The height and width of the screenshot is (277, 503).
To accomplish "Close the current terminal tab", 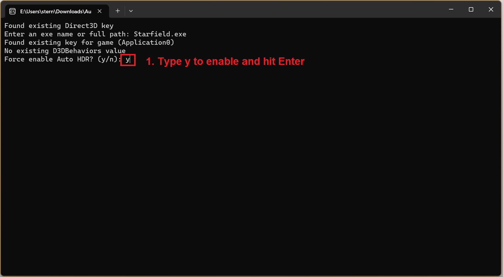I will [x=99, y=11].
